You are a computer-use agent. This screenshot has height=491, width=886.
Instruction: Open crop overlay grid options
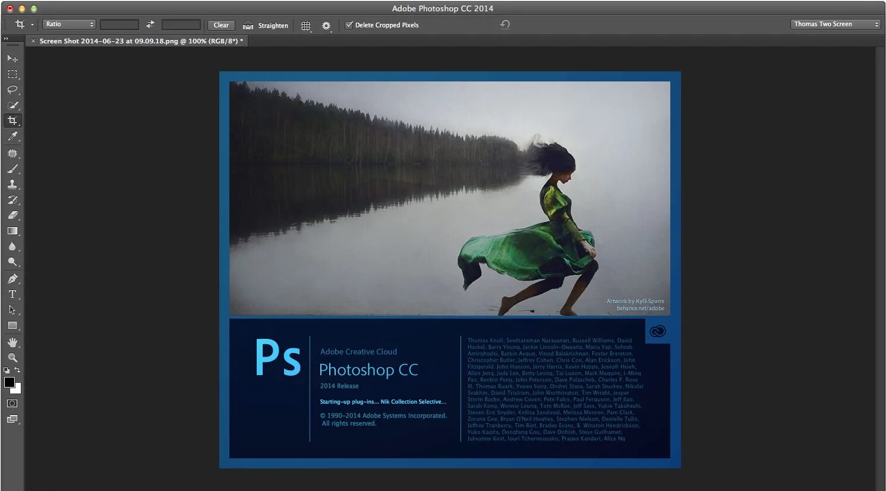click(306, 26)
